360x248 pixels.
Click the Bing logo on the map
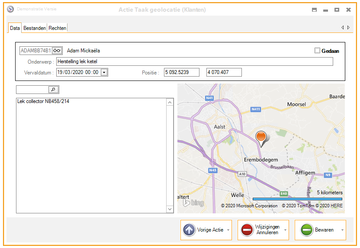pyautogui.click(x=193, y=203)
